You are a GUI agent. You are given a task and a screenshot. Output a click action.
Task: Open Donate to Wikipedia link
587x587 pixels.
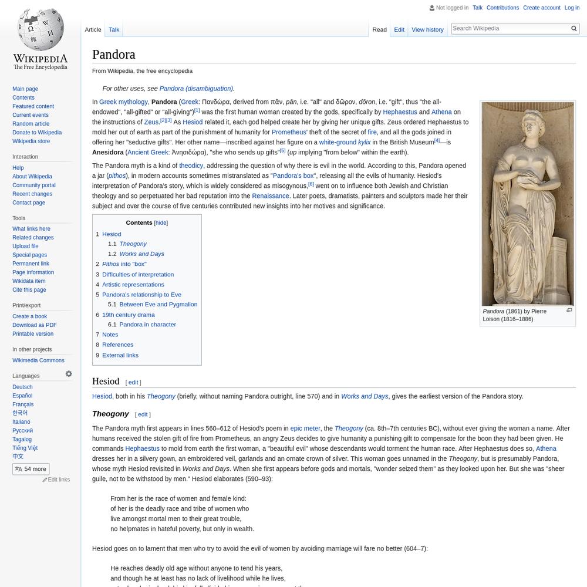pyautogui.click(x=37, y=133)
